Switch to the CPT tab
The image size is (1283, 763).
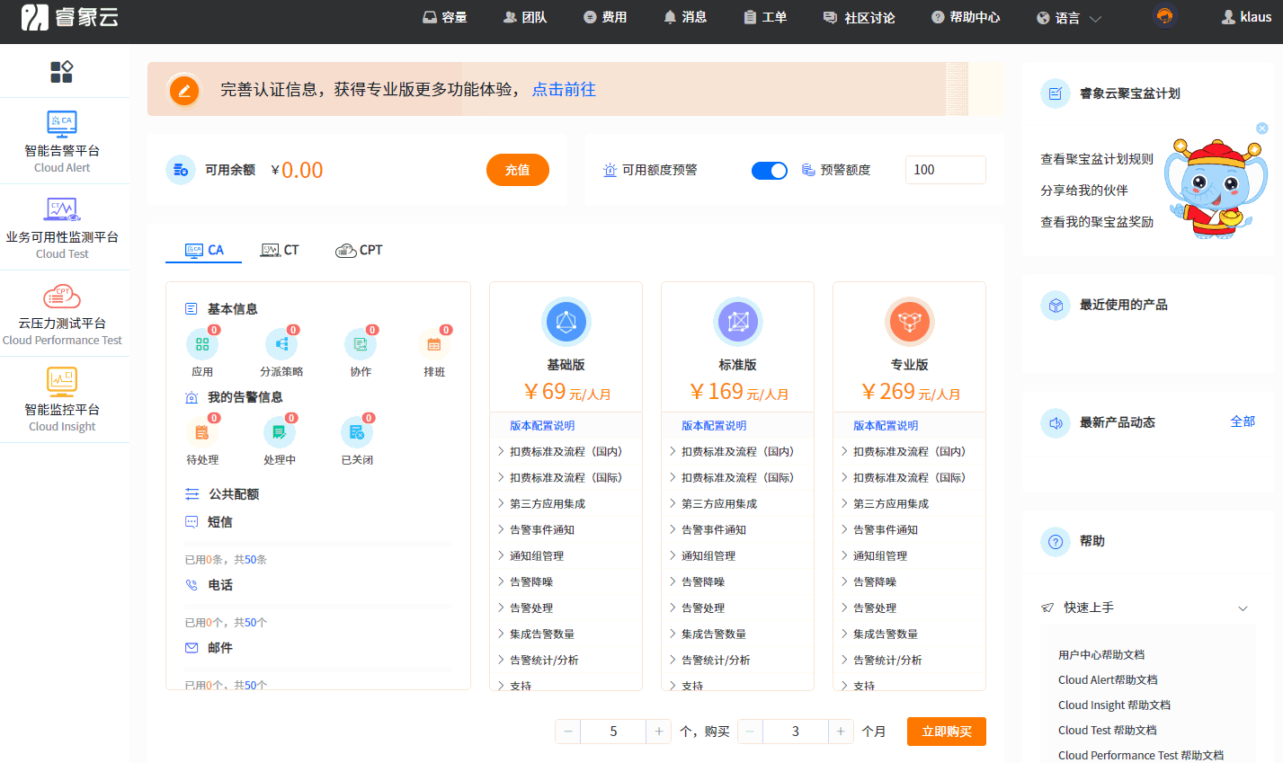pos(359,251)
